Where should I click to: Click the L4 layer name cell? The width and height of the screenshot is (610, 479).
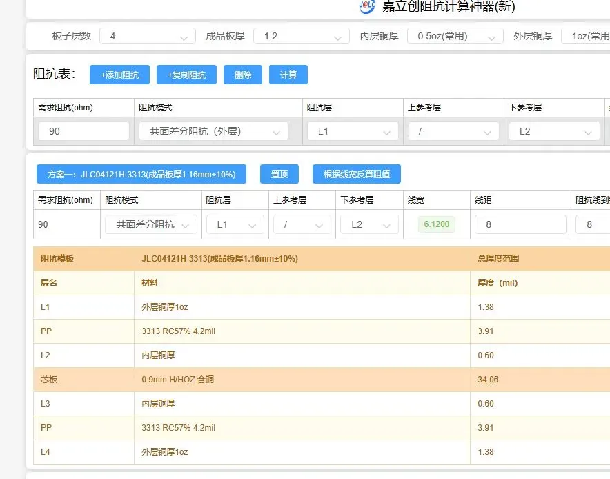(83, 452)
